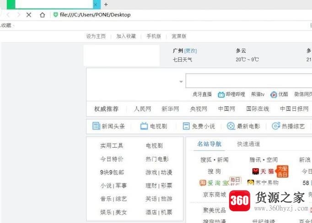Open 聚美优品 link

[x=215, y=210]
